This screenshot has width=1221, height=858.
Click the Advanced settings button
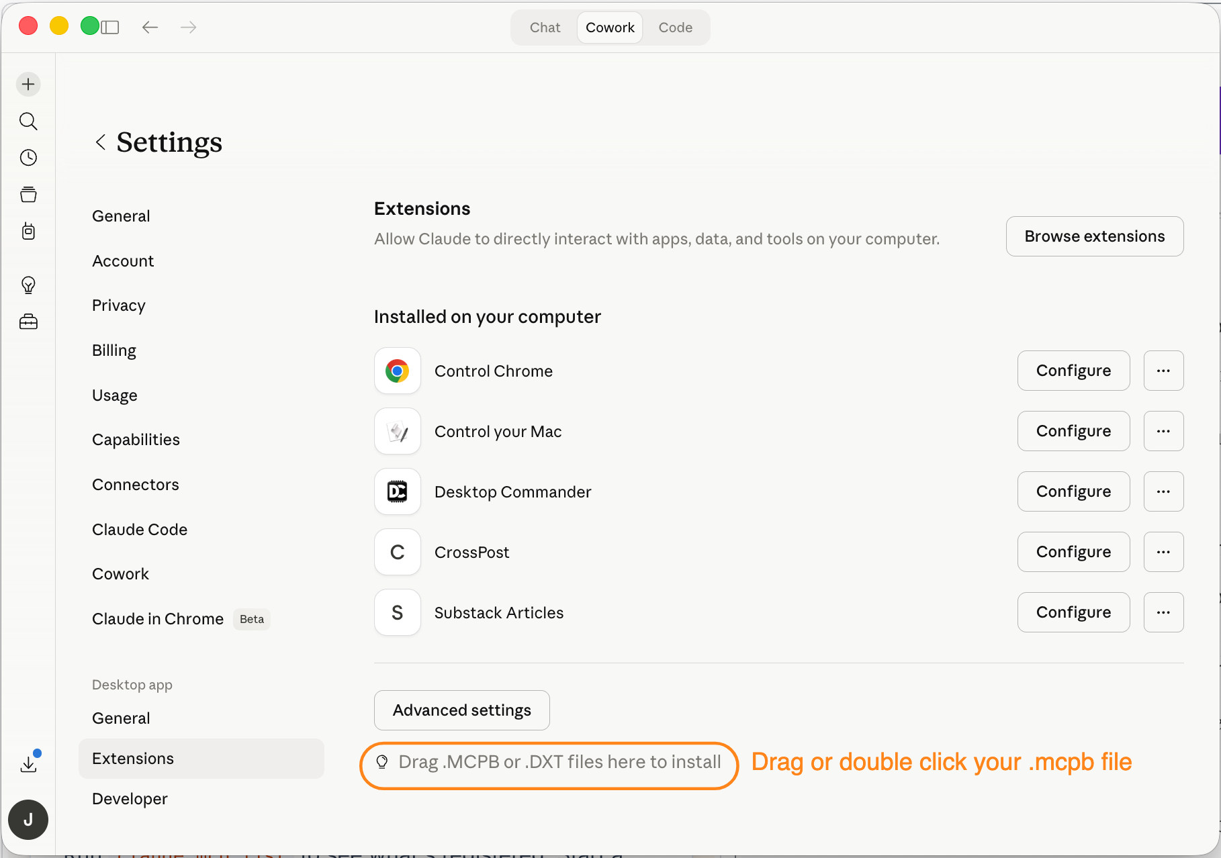[x=462, y=710]
